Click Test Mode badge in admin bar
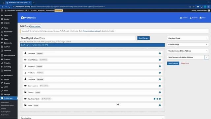 pos(59,11)
